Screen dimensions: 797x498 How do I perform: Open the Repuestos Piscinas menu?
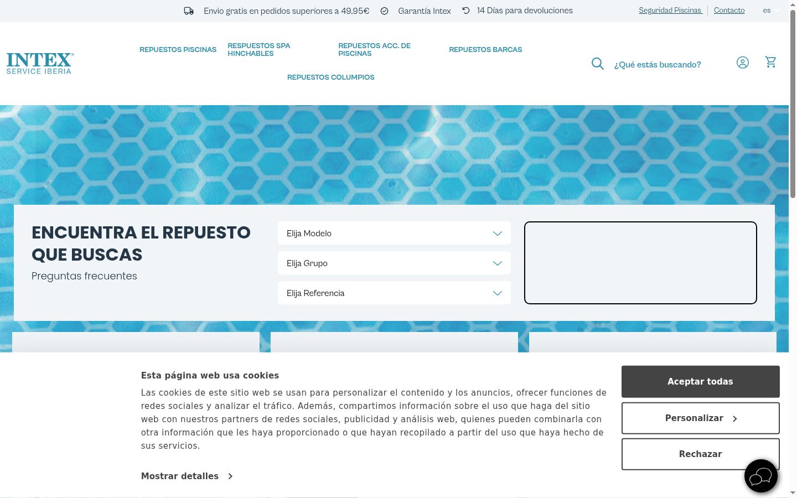[x=178, y=50]
